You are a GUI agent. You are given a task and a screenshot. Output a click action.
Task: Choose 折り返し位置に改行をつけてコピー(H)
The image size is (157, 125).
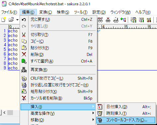click(x=58, y=85)
